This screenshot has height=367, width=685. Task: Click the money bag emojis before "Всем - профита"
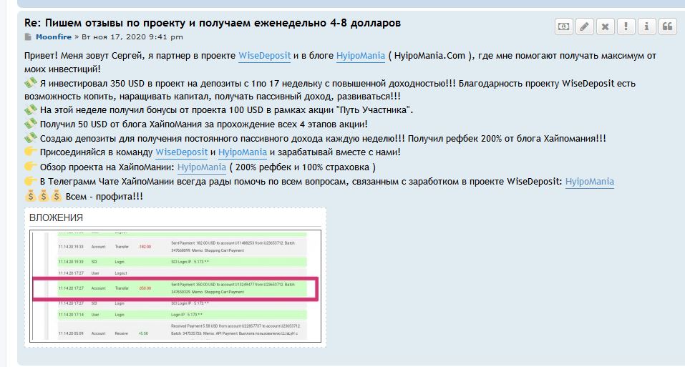click(x=43, y=196)
